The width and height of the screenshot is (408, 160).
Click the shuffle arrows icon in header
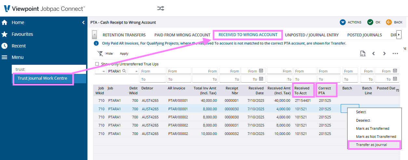click(x=161, y=8)
